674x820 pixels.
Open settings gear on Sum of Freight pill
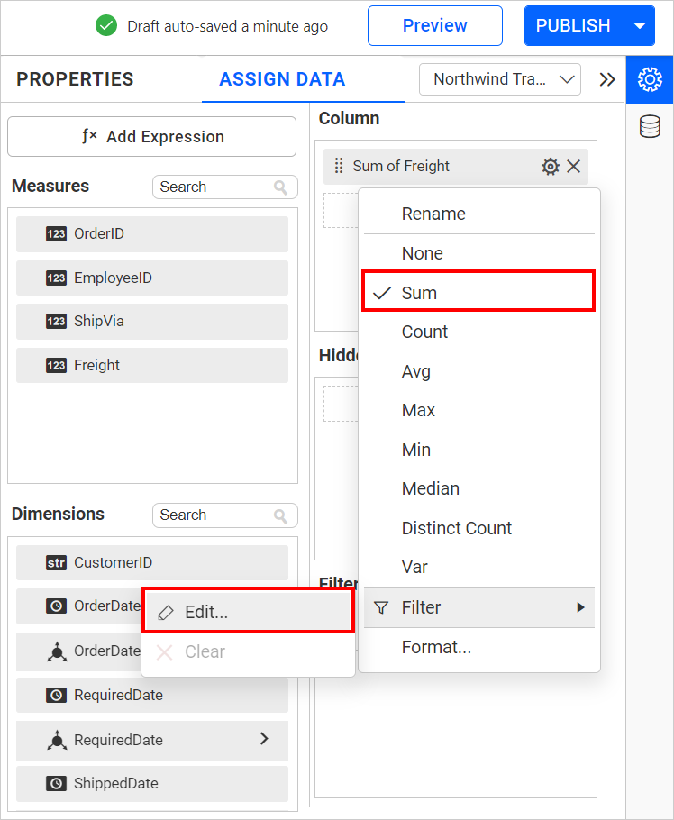[551, 166]
